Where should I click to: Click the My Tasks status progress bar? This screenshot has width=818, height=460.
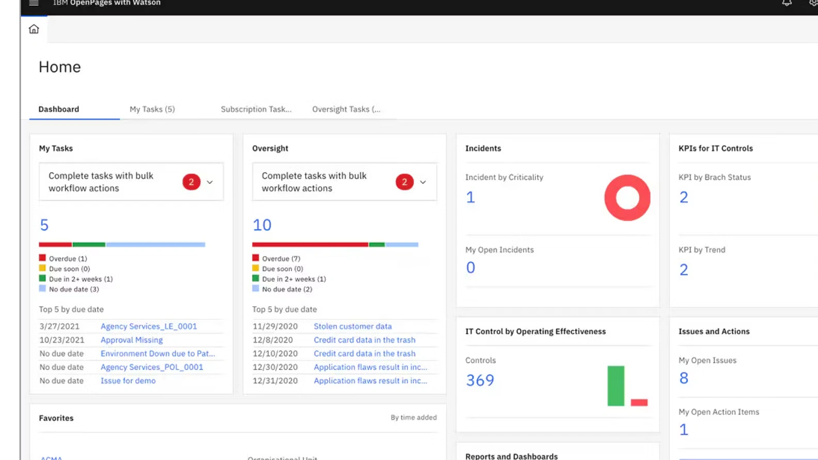(x=122, y=245)
